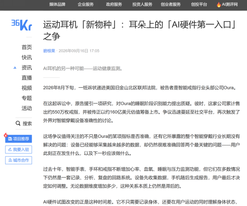Click the flame icon beside AI测评网
This screenshot has width=247, height=206.
[x=218, y=5]
